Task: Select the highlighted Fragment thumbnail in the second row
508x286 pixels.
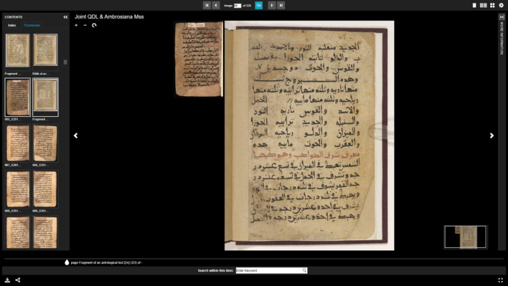Action: [45, 97]
